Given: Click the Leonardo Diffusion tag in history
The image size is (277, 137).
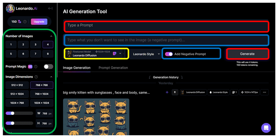Looking at the screenshot, I should click(193, 92).
